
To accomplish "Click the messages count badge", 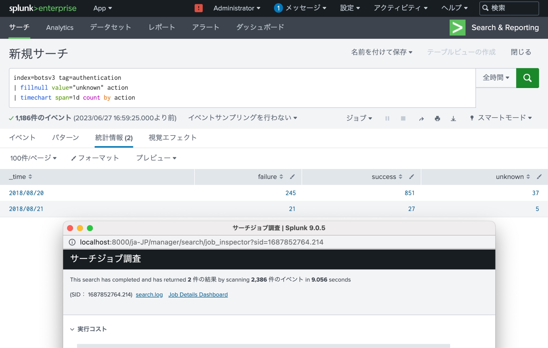I will (x=278, y=8).
